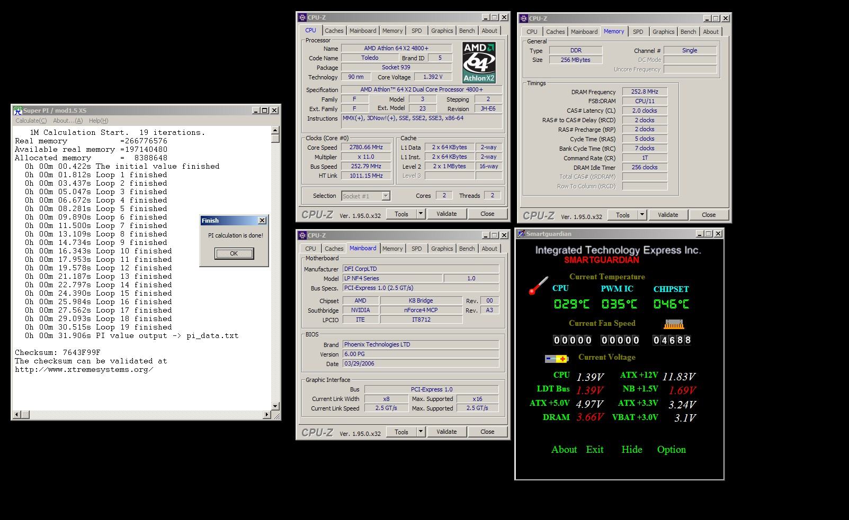
Task: Open Graphics tab in CPU window
Action: pyautogui.click(x=442, y=31)
